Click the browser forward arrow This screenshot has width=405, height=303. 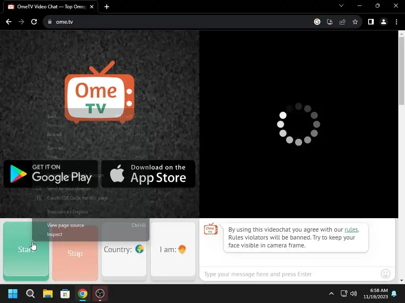pyautogui.click(x=21, y=22)
